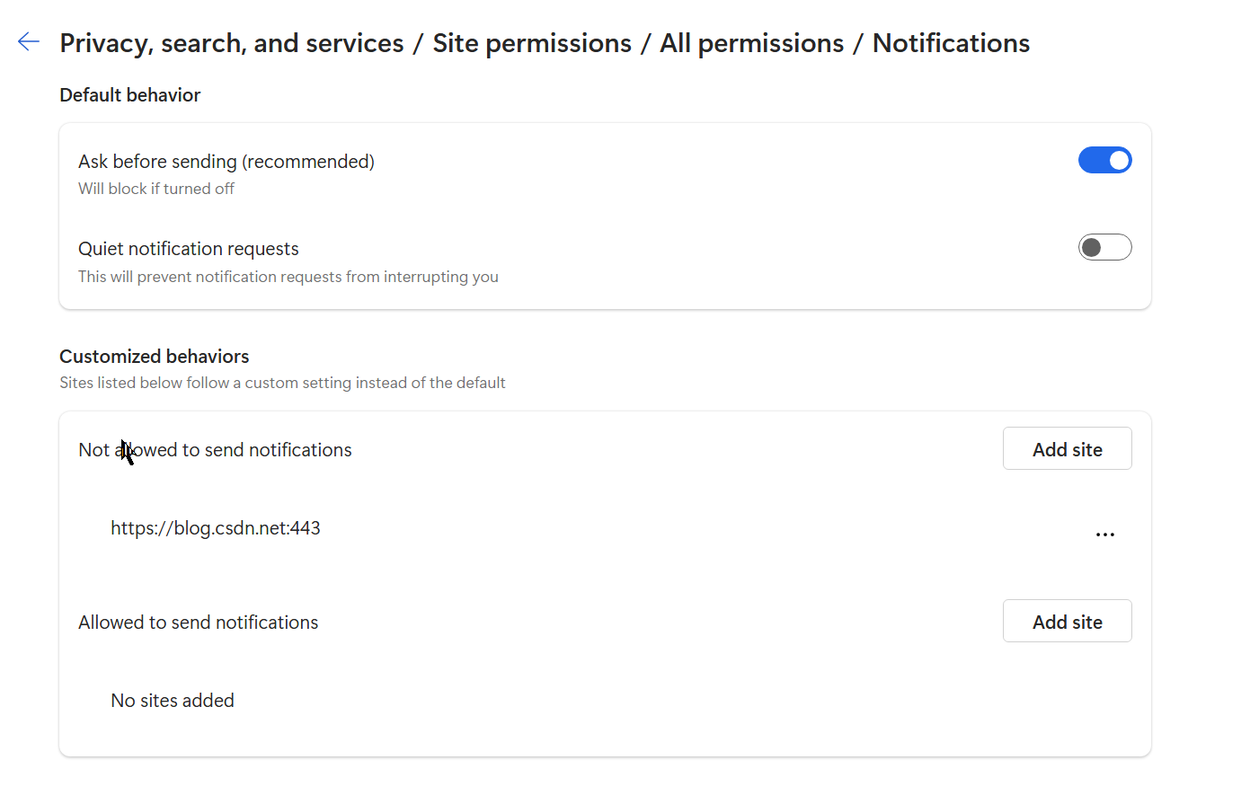This screenshot has height=804, width=1250.
Task: Click the Quiet notification requests label
Action: coord(189,249)
